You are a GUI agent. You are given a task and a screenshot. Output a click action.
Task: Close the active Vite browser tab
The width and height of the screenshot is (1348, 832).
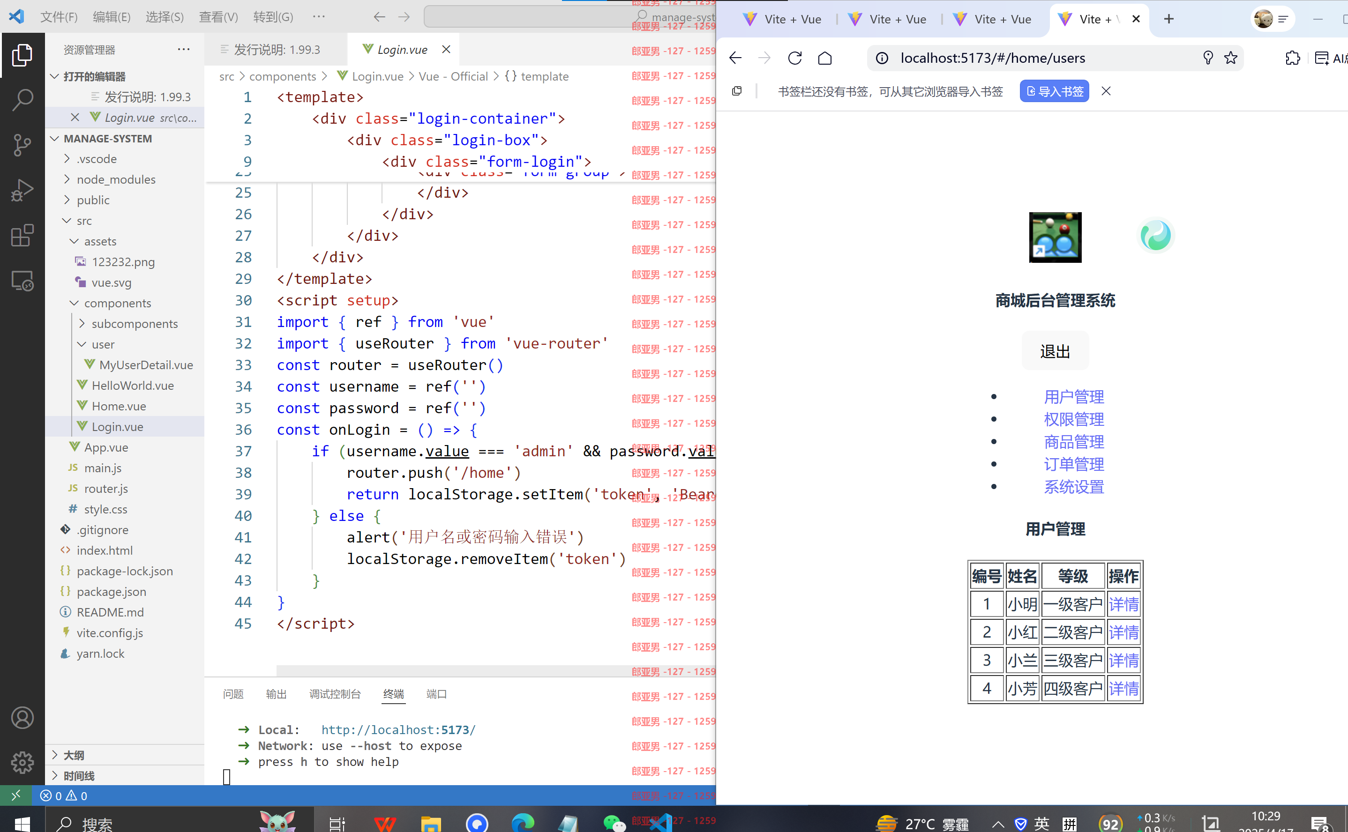pos(1136,19)
